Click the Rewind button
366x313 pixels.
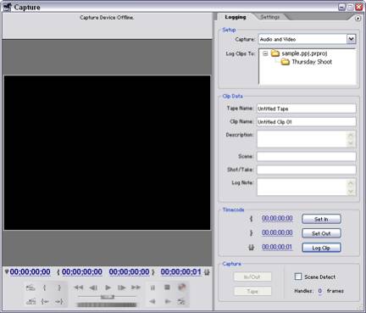[x=79, y=288]
